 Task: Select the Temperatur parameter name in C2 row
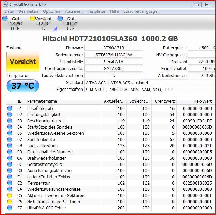click(39, 183)
